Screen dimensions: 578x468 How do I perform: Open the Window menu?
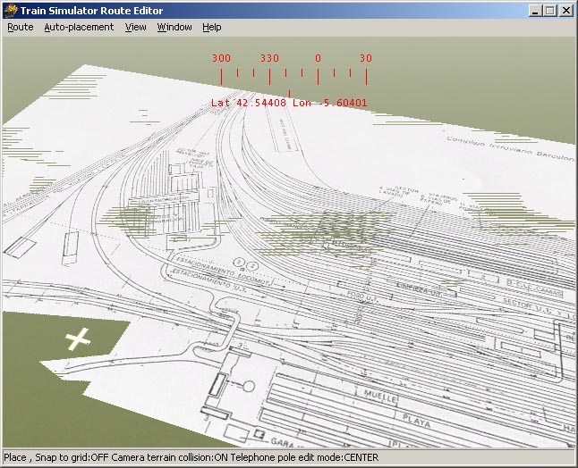(174, 27)
